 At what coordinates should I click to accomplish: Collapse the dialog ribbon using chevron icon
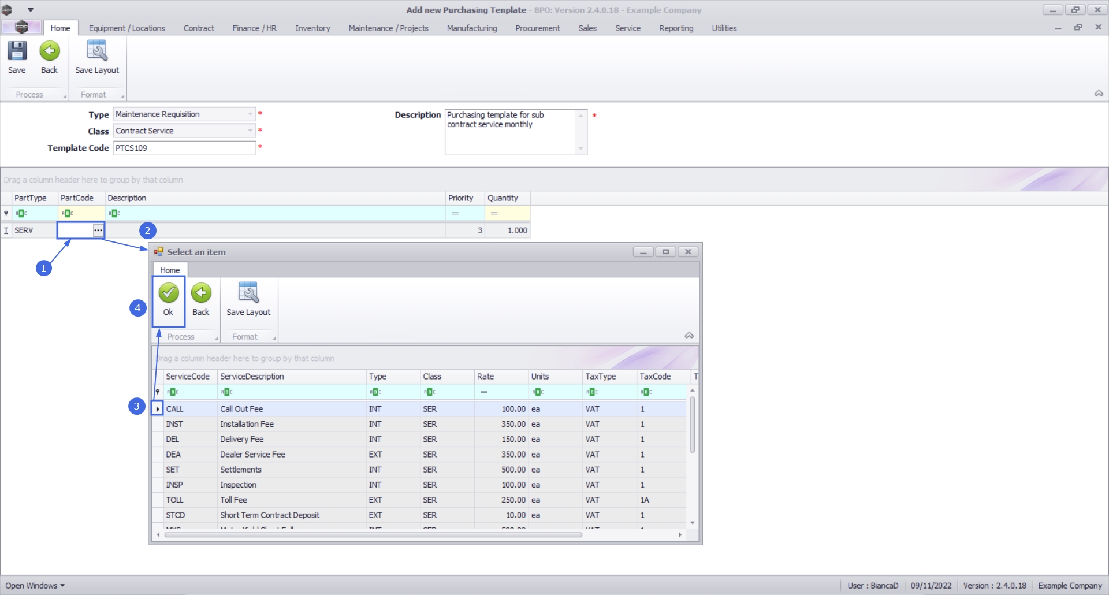[x=689, y=336]
